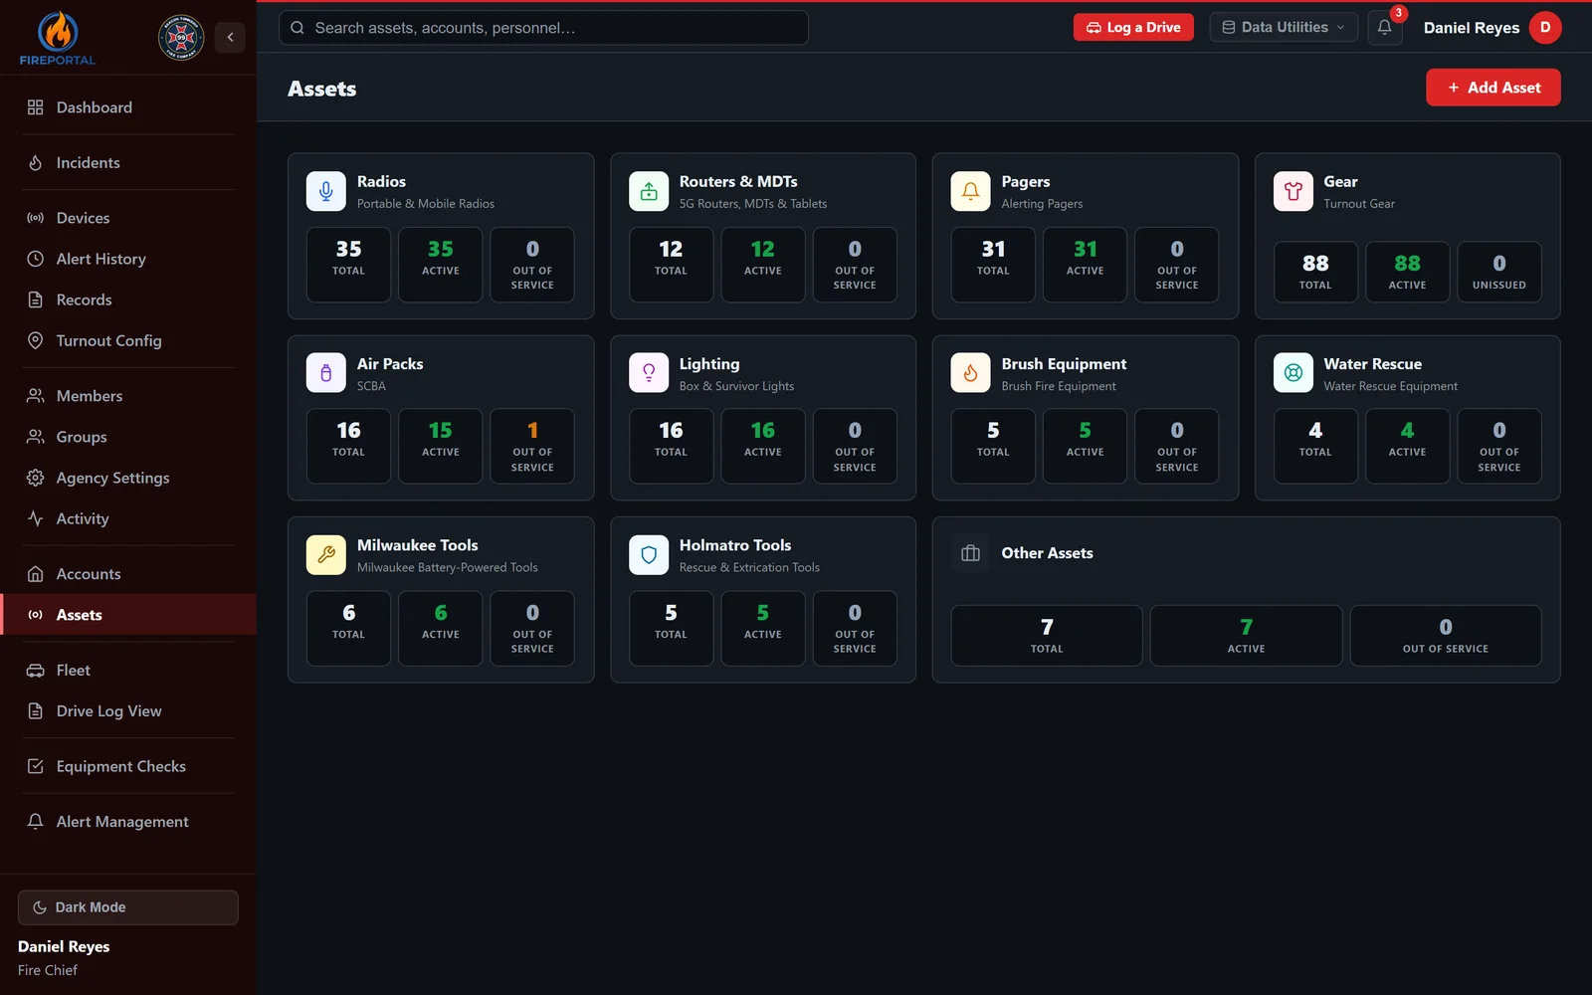Image resolution: width=1592 pixels, height=995 pixels.
Task: Click the Members people icon
Action: point(36,396)
